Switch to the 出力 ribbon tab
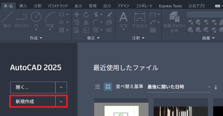 coord(107,6)
